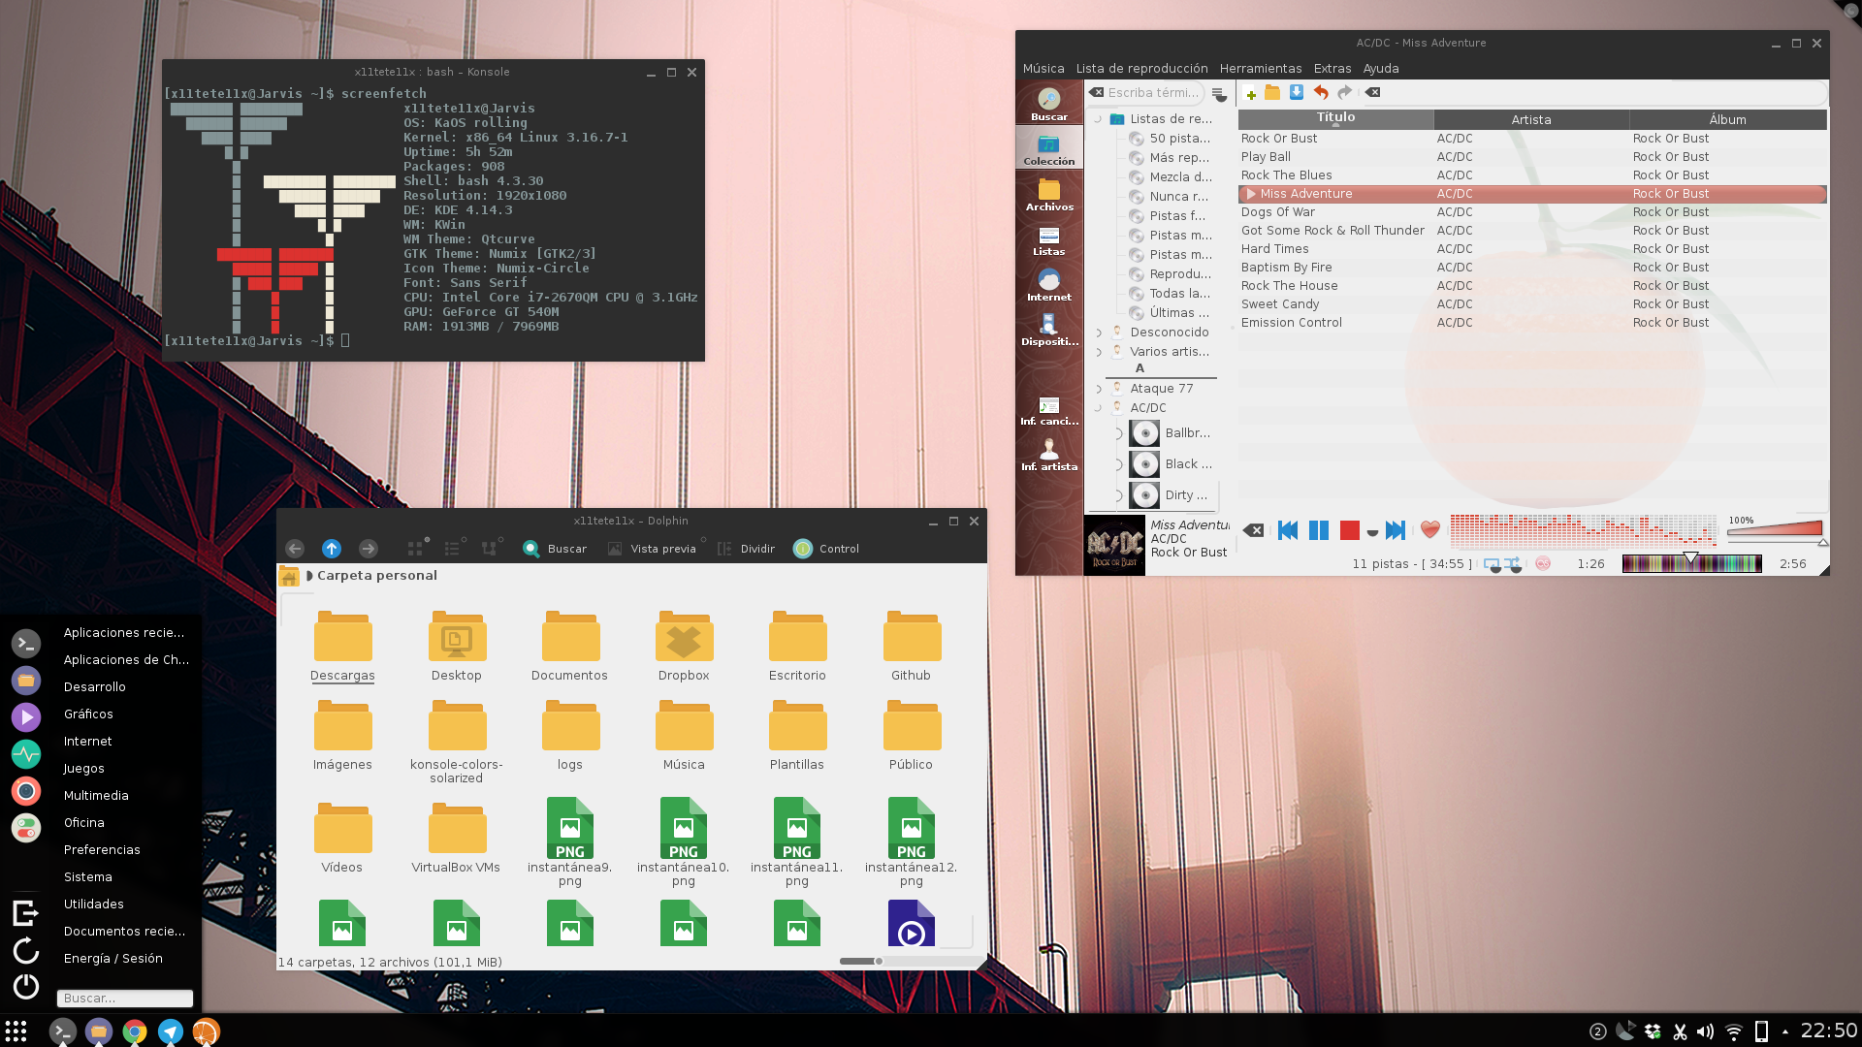Undo last playlist change with red arrow

point(1321,93)
